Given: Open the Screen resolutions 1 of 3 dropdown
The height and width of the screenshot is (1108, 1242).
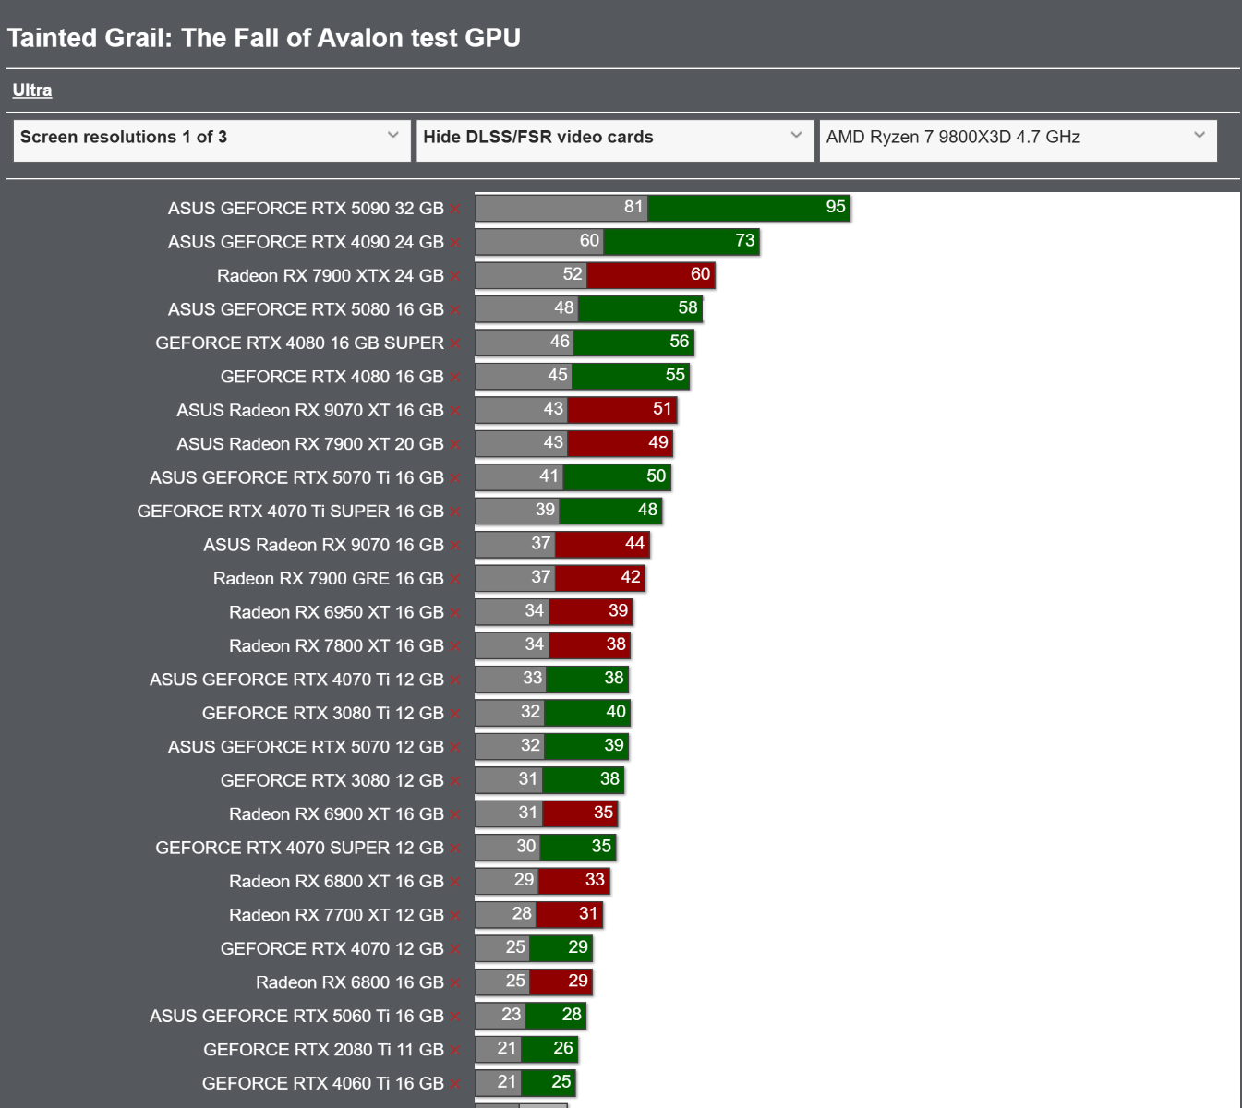Looking at the screenshot, I should (211, 140).
